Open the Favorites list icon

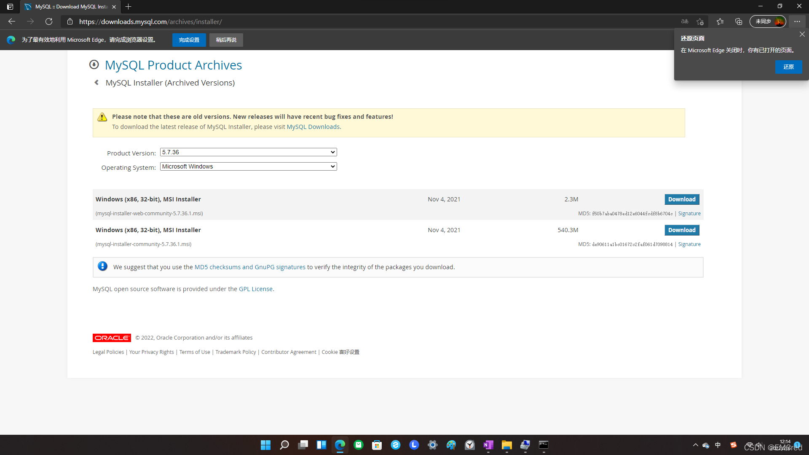[720, 21]
